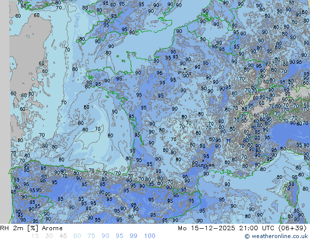Click the legend value 99
This screenshot has height=240, width=310.
(133, 236)
